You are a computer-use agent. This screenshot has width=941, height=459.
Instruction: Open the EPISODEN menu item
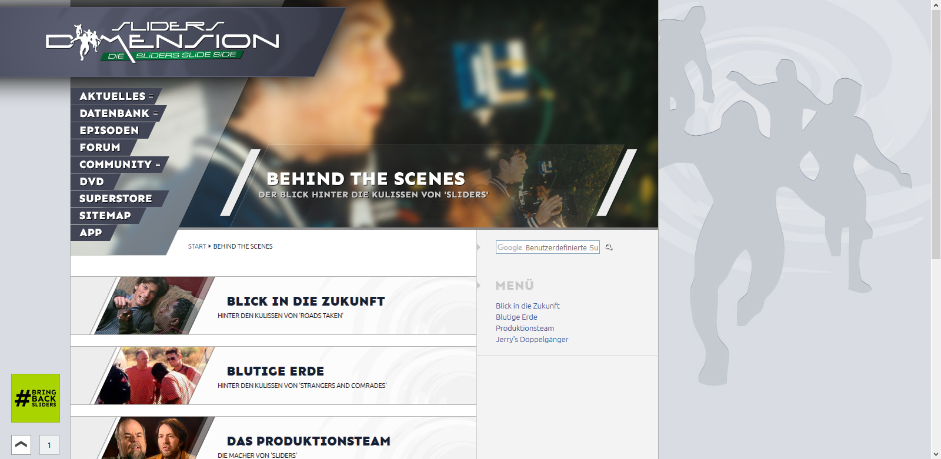[109, 130]
